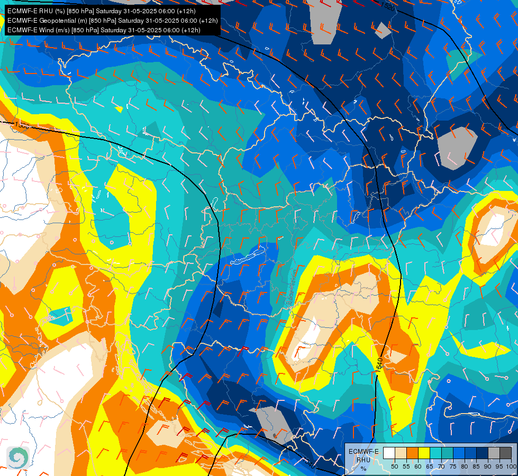Click the swirl logo icon at bottom left

click(x=18, y=457)
